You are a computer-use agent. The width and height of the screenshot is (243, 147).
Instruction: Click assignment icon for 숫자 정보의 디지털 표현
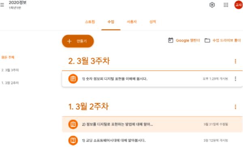[x=73, y=79]
